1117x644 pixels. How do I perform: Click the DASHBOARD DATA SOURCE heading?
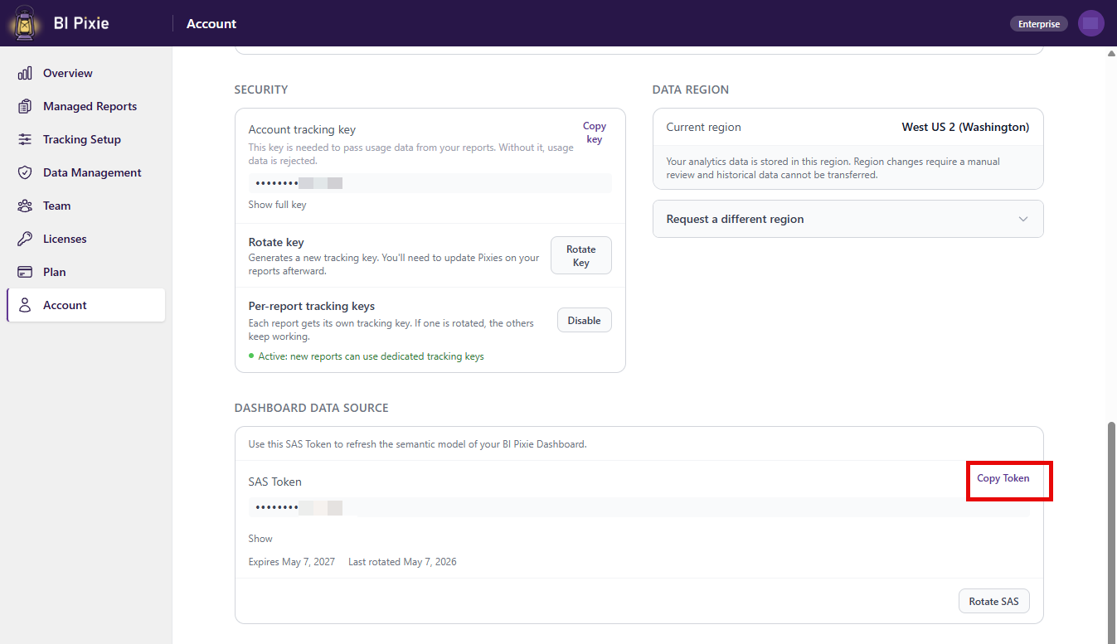tap(312, 408)
